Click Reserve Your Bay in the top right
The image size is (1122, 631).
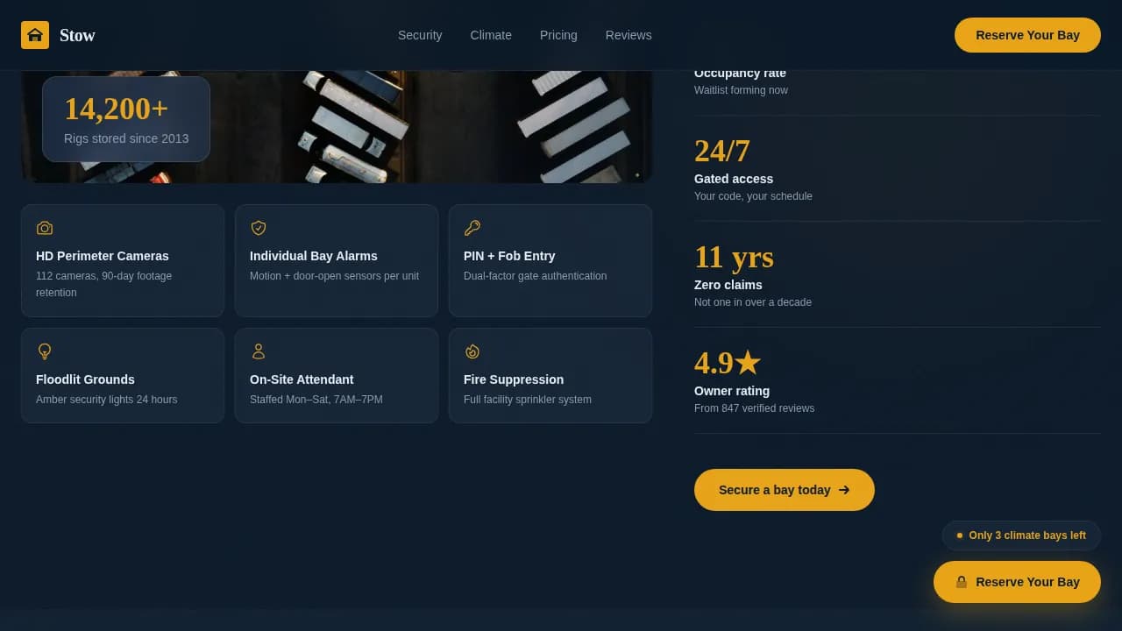(x=1027, y=35)
